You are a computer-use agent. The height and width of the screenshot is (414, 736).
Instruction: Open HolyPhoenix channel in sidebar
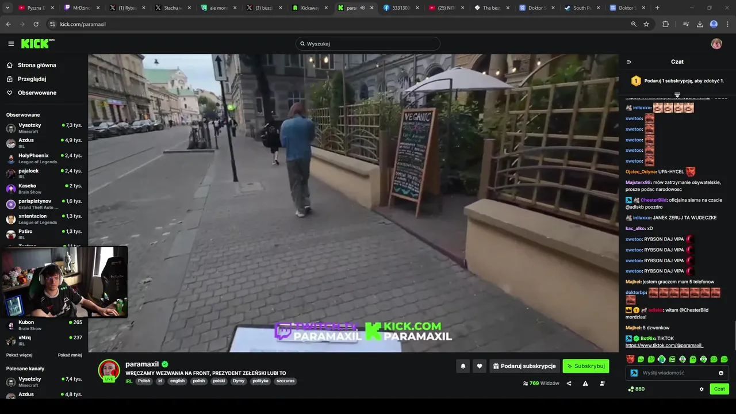pyautogui.click(x=44, y=158)
